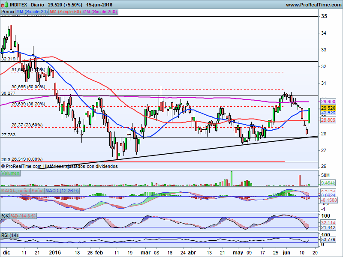Visit the www.ProRealTime.com link
343x257 pixels.
[314, 5]
